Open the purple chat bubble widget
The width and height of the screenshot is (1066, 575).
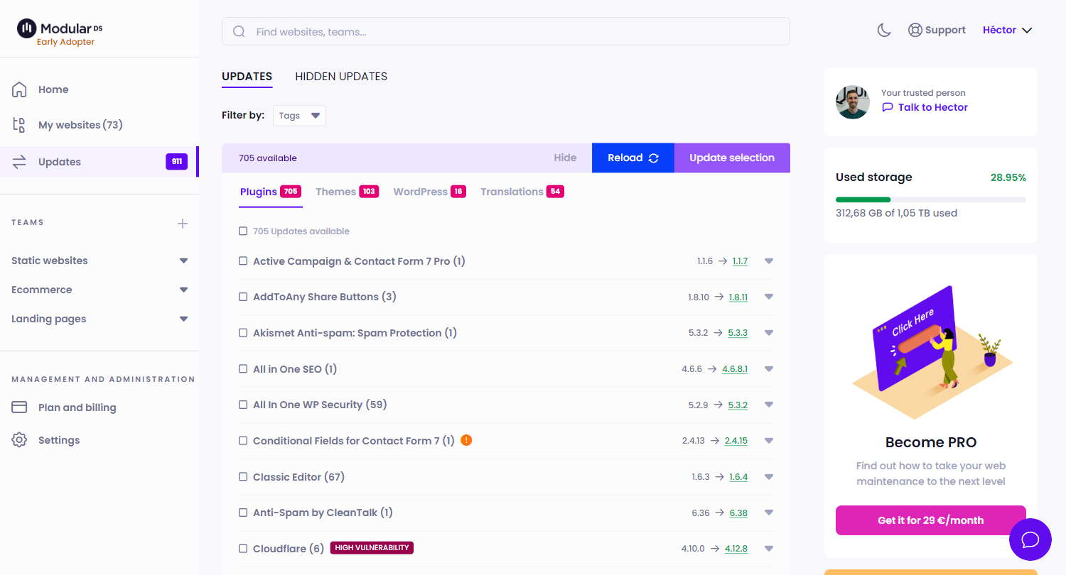click(1030, 540)
